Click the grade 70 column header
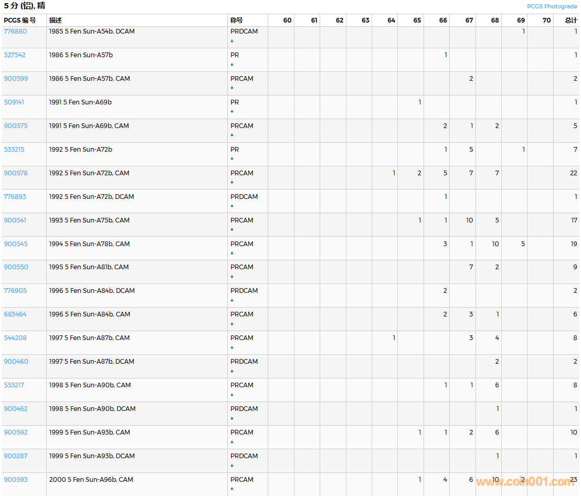Image resolution: width=581 pixels, height=496 pixels. coord(546,20)
